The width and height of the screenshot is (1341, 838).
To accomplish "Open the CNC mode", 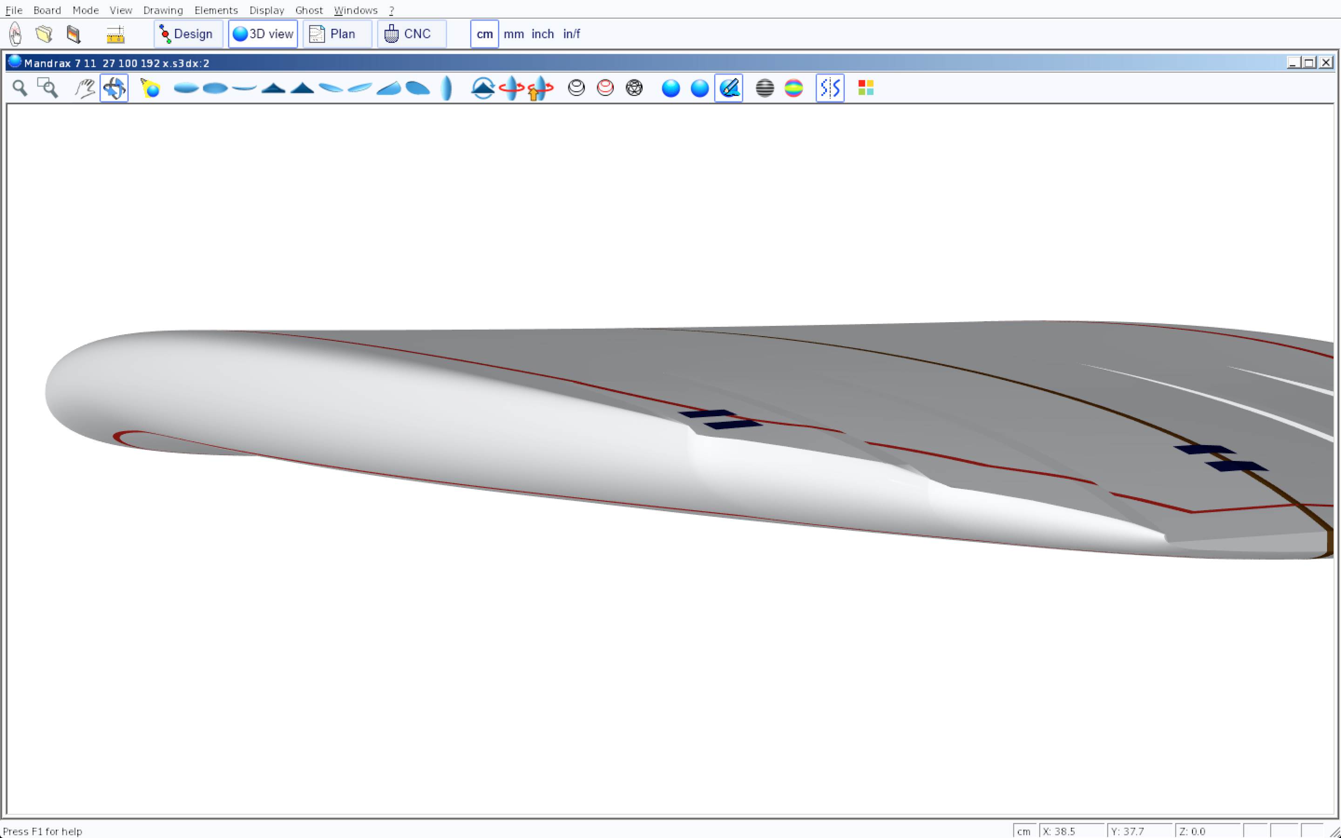I will pyautogui.click(x=411, y=34).
